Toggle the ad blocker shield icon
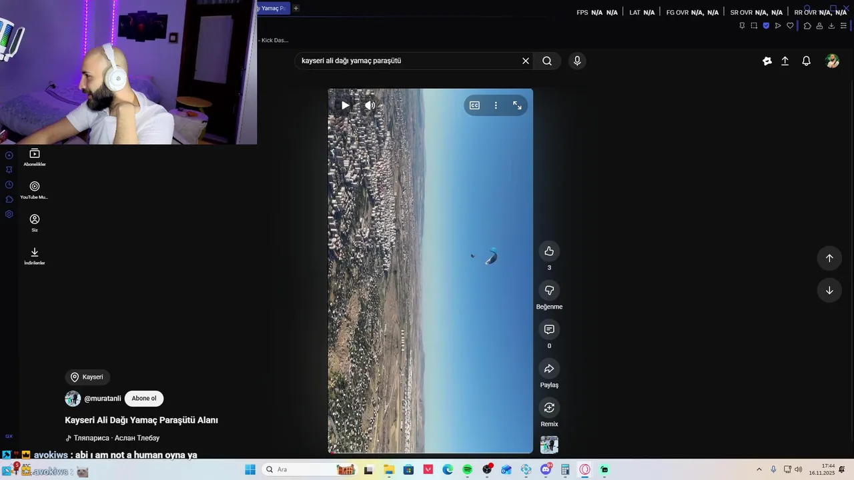Image resolution: width=854 pixels, height=480 pixels. [x=766, y=26]
